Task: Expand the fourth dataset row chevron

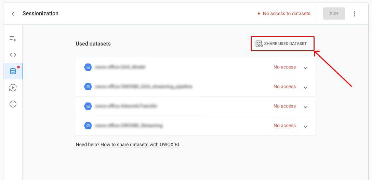Action: tap(306, 126)
